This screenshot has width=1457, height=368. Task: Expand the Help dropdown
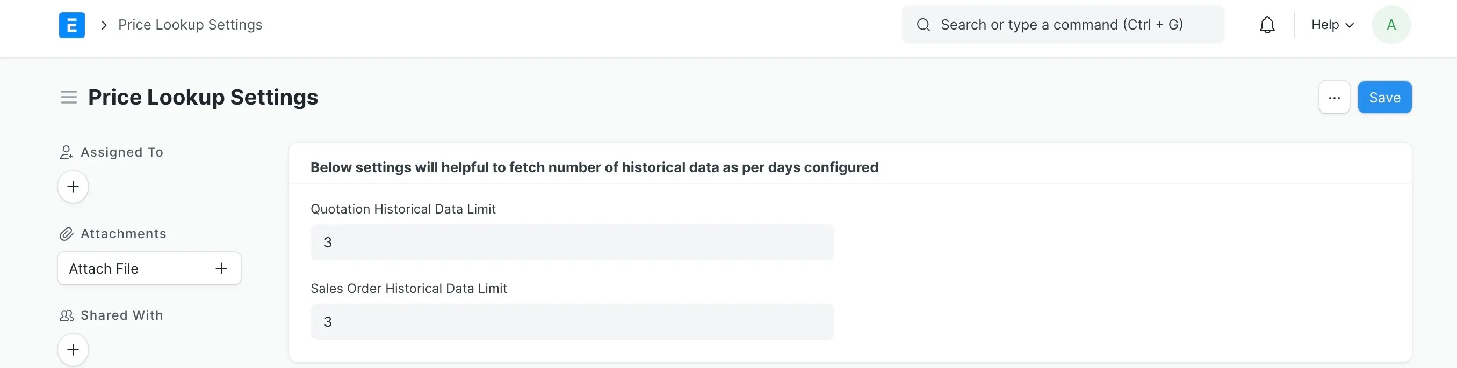coord(1332,25)
